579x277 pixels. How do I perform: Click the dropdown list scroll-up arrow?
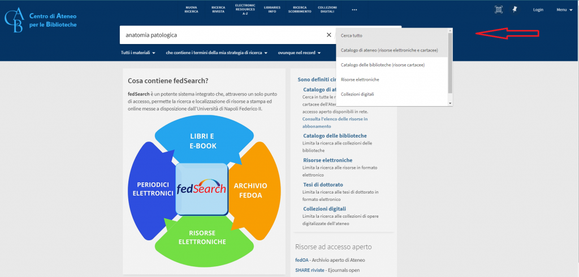coord(450,30)
